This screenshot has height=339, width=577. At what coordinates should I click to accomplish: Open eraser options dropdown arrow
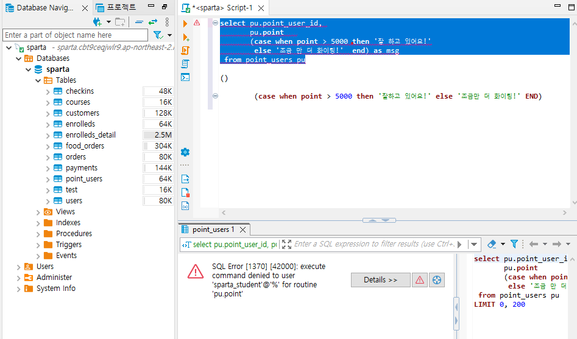click(503, 244)
